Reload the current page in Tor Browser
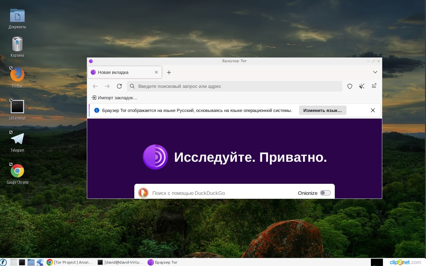Screen dimensions: 426x266 pos(119,86)
